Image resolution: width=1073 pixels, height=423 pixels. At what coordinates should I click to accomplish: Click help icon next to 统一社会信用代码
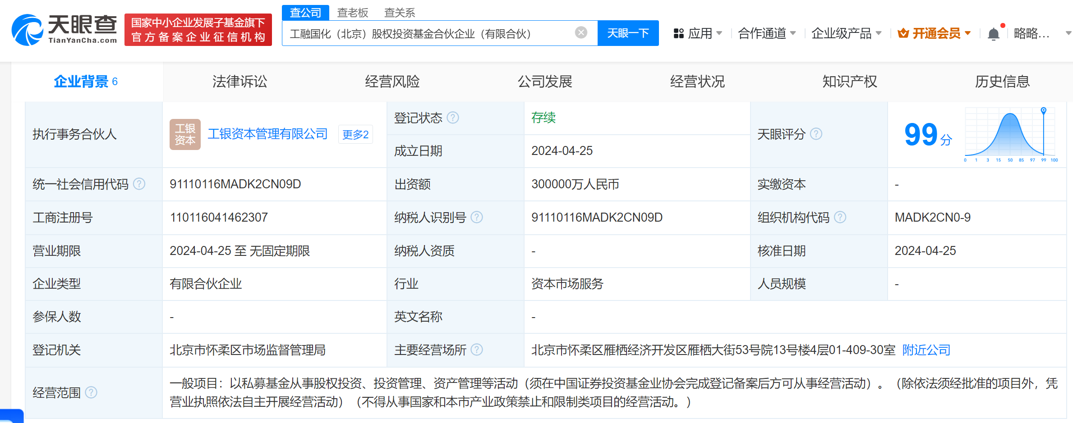139,184
